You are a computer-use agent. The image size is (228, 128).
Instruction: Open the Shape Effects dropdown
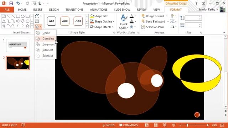tap(102, 27)
